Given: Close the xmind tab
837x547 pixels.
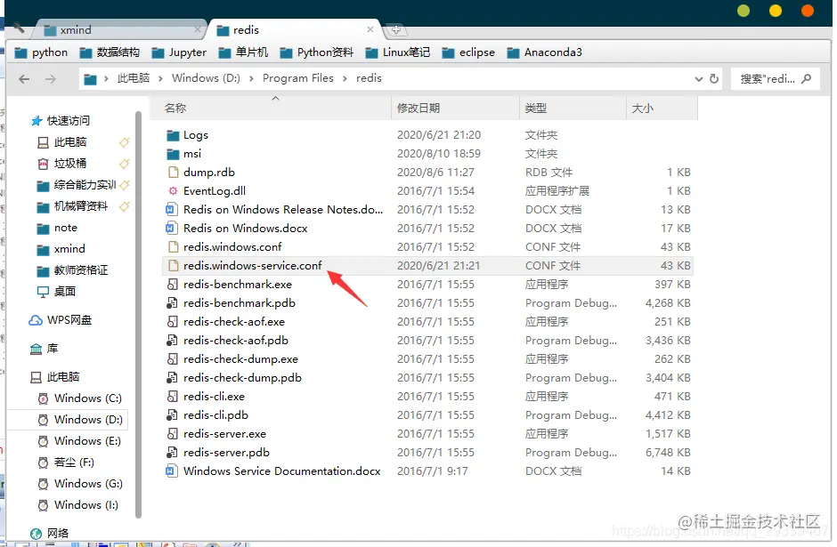Looking at the screenshot, I should (198, 29).
